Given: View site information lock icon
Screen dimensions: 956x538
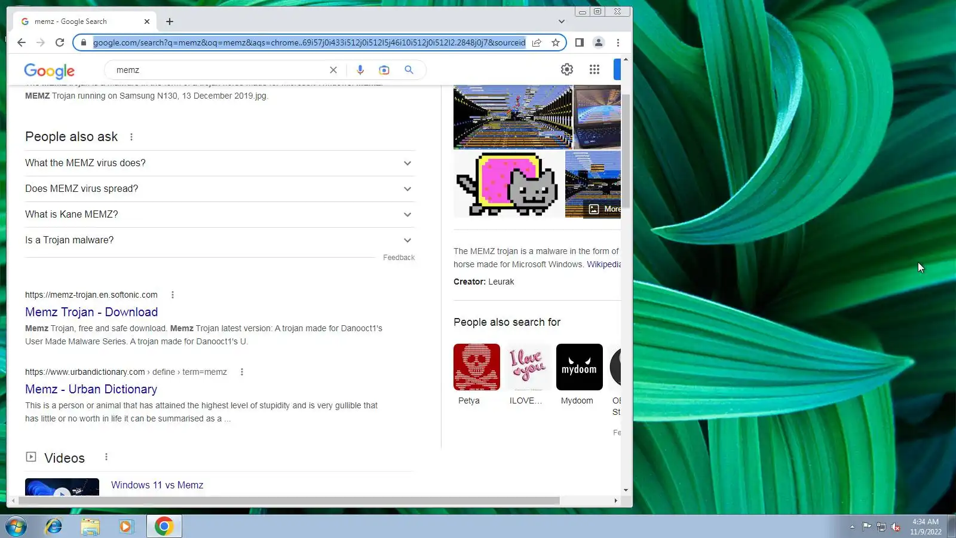Looking at the screenshot, I should pyautogui.click(x=84, y=42).
